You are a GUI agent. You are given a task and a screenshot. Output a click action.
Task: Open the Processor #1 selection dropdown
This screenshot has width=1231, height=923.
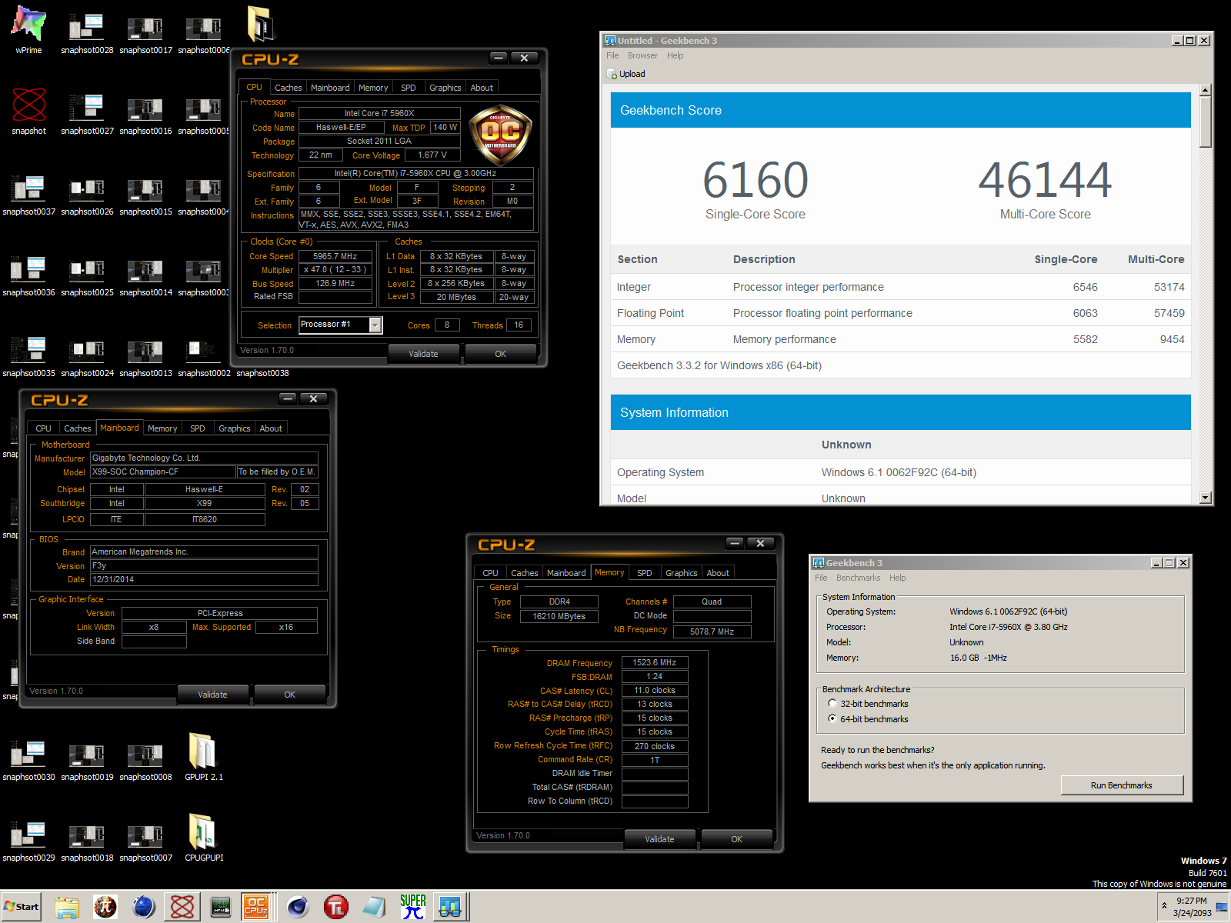375,325
